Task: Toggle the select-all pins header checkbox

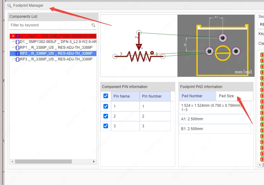Action: [106, 96]
